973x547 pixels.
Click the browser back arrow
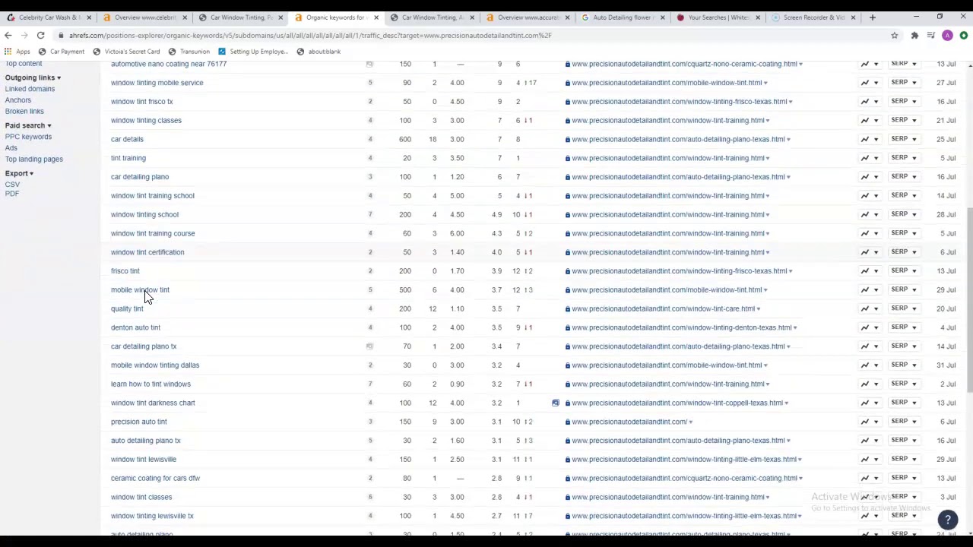[8, 35]
